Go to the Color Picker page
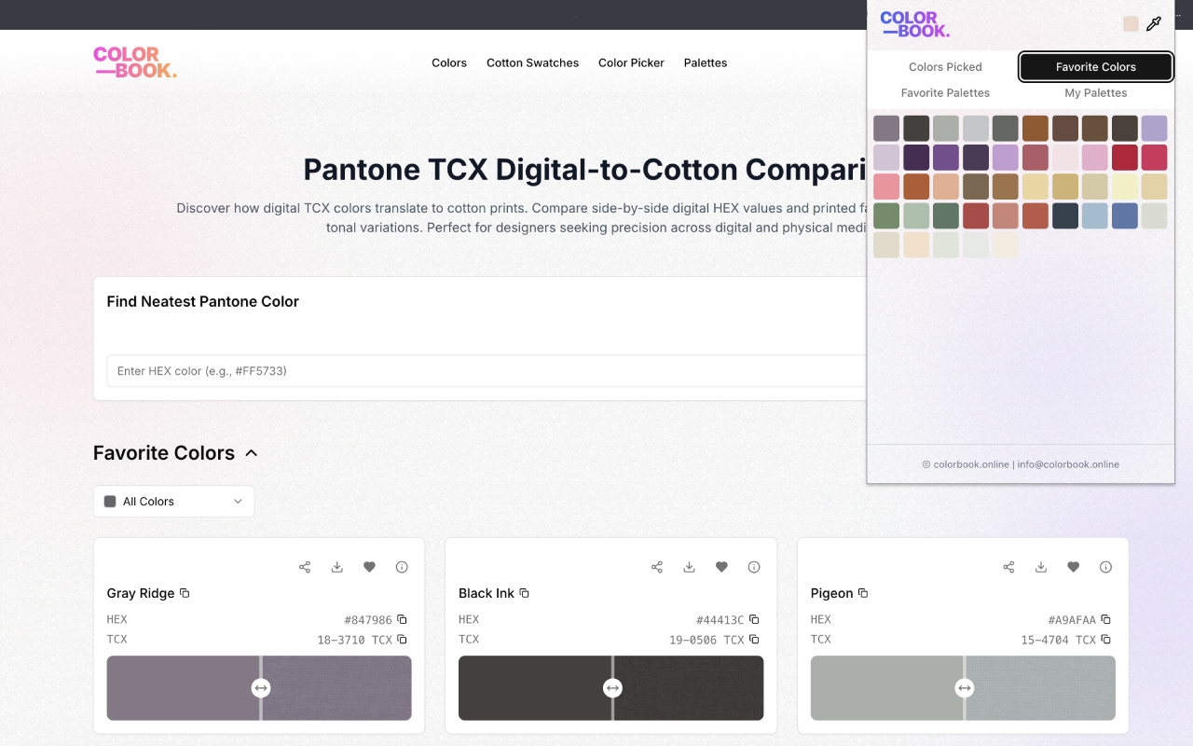The height and width of the screenshot is (746, 1193). pyautogui.click(x=631, y=63)
